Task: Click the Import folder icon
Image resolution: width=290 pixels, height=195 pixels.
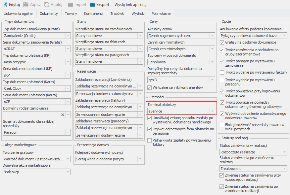Action: 71,5
